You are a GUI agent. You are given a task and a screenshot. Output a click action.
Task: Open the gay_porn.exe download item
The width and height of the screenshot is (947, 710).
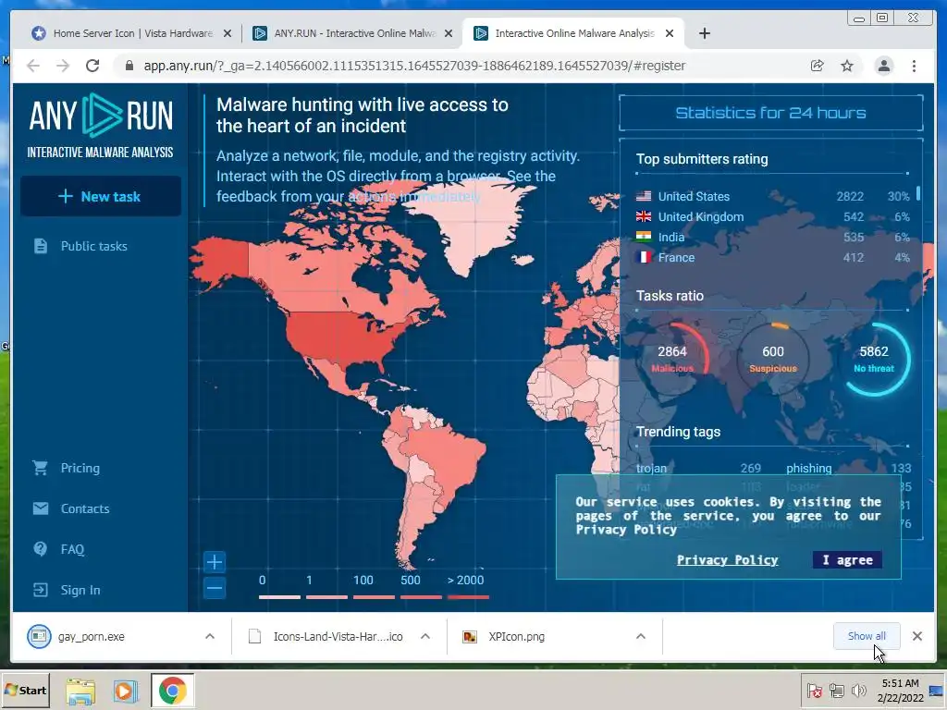click(x=91, y=636)
